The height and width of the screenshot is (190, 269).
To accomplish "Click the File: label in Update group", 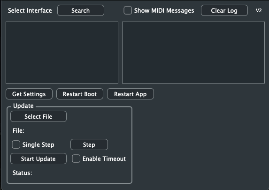I will [x=18, y=131].
